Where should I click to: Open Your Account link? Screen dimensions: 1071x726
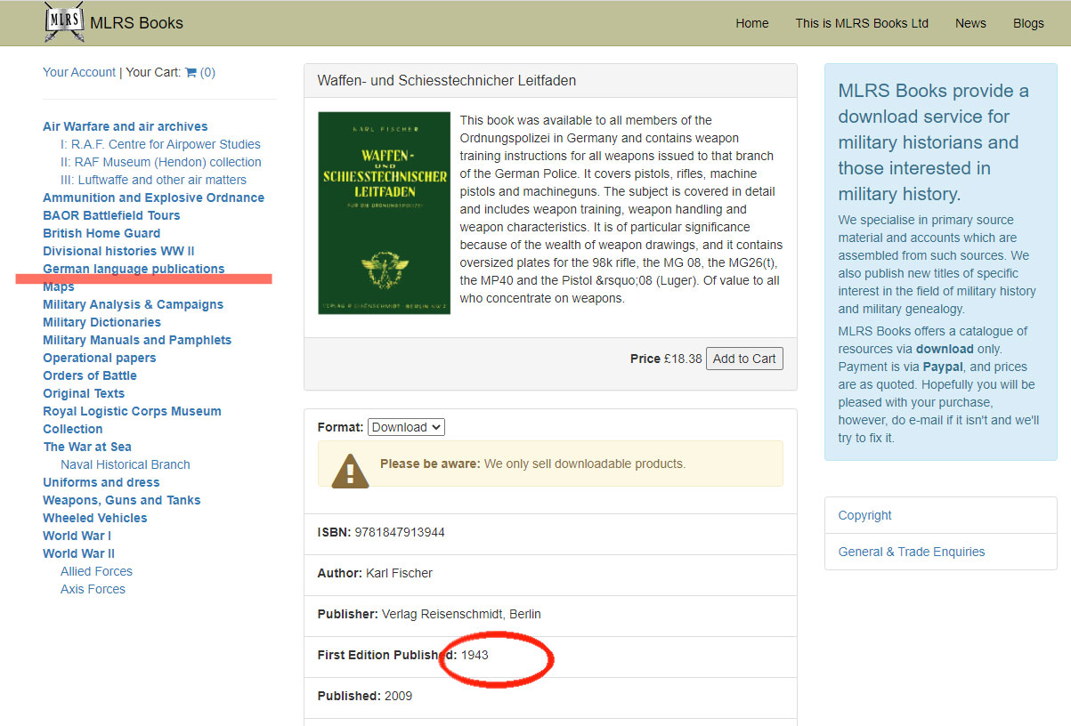click(x=79, y=72)
